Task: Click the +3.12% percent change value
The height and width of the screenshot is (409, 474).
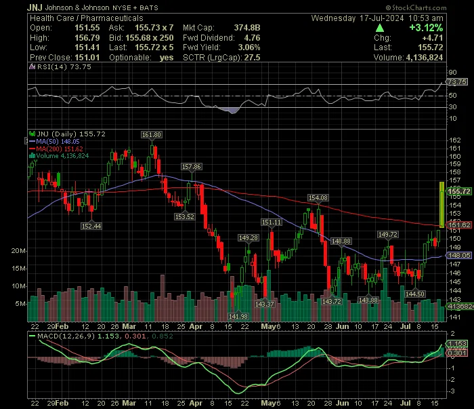Action: pyautogui.click(x=426, y=28)
